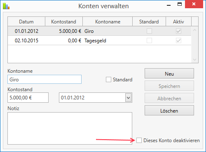Toggle Aktiv checkbox in Tagesgeld row
This screenshot has height=152, width=206.
[178, 41]
